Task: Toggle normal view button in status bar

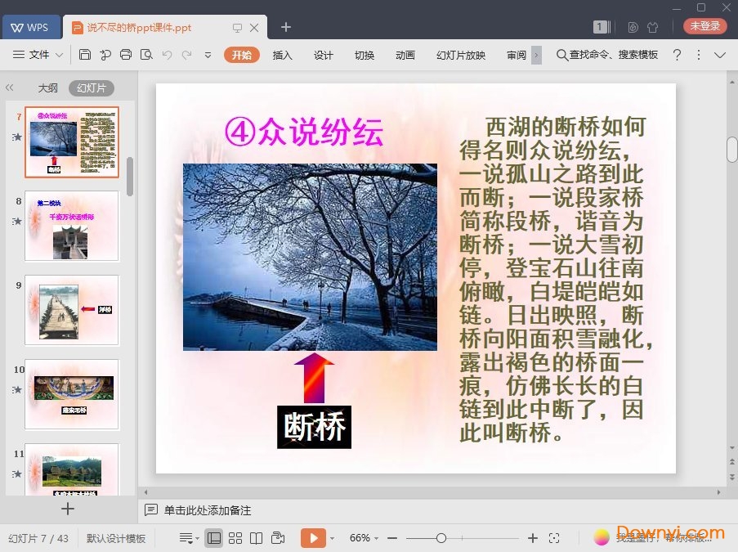Action: [x=213, y=538]
